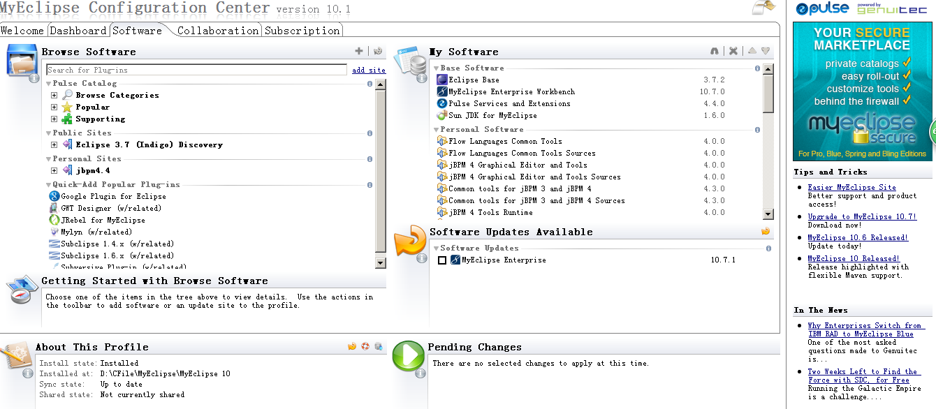
Task: Click the info icon beside Base Software
Action: 757,68
